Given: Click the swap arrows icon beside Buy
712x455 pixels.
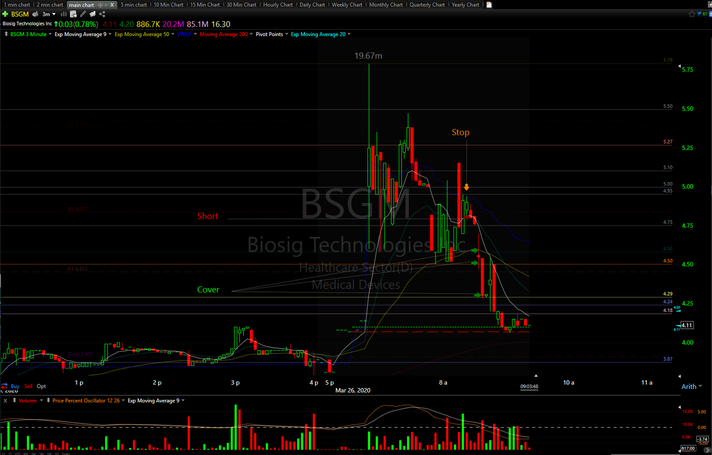Looking at the screenshot, I should [4, 387].
